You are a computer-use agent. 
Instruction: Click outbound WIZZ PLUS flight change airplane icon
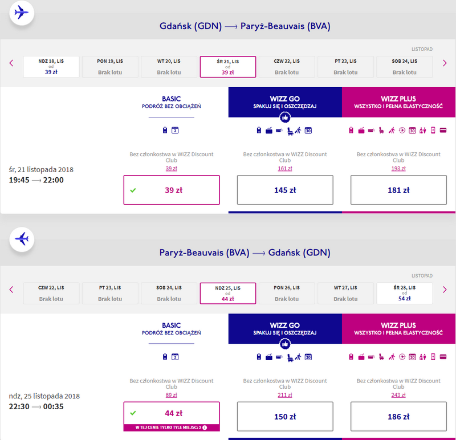tap(402, 131)
